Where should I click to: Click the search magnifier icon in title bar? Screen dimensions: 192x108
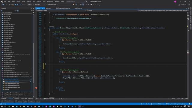[x=86, y=1]
